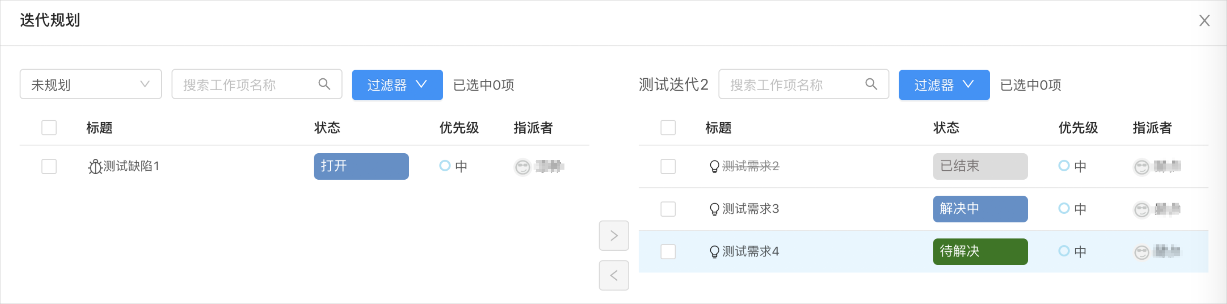Image resolution: width=1227 pixels, height=304 pixels.
Task: Expand the right 过滤器 filter dropdown
Action: tap(944, 85)
